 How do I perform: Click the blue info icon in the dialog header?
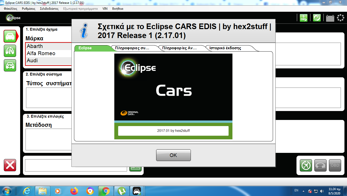[84, 31]
